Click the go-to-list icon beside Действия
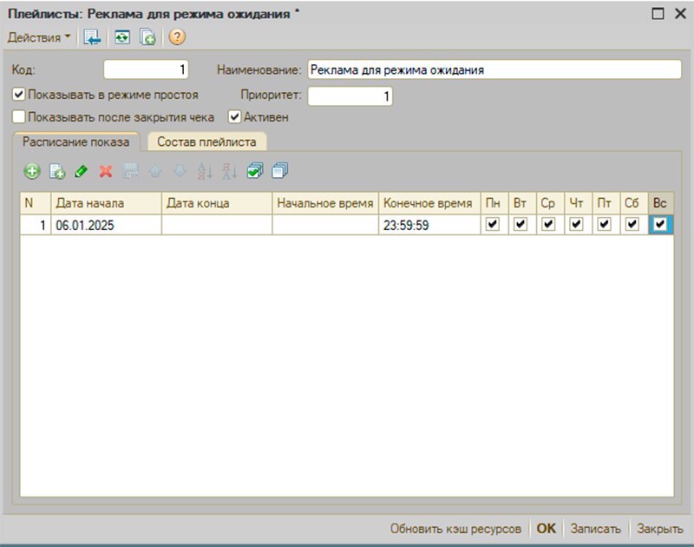 (93, 37)
